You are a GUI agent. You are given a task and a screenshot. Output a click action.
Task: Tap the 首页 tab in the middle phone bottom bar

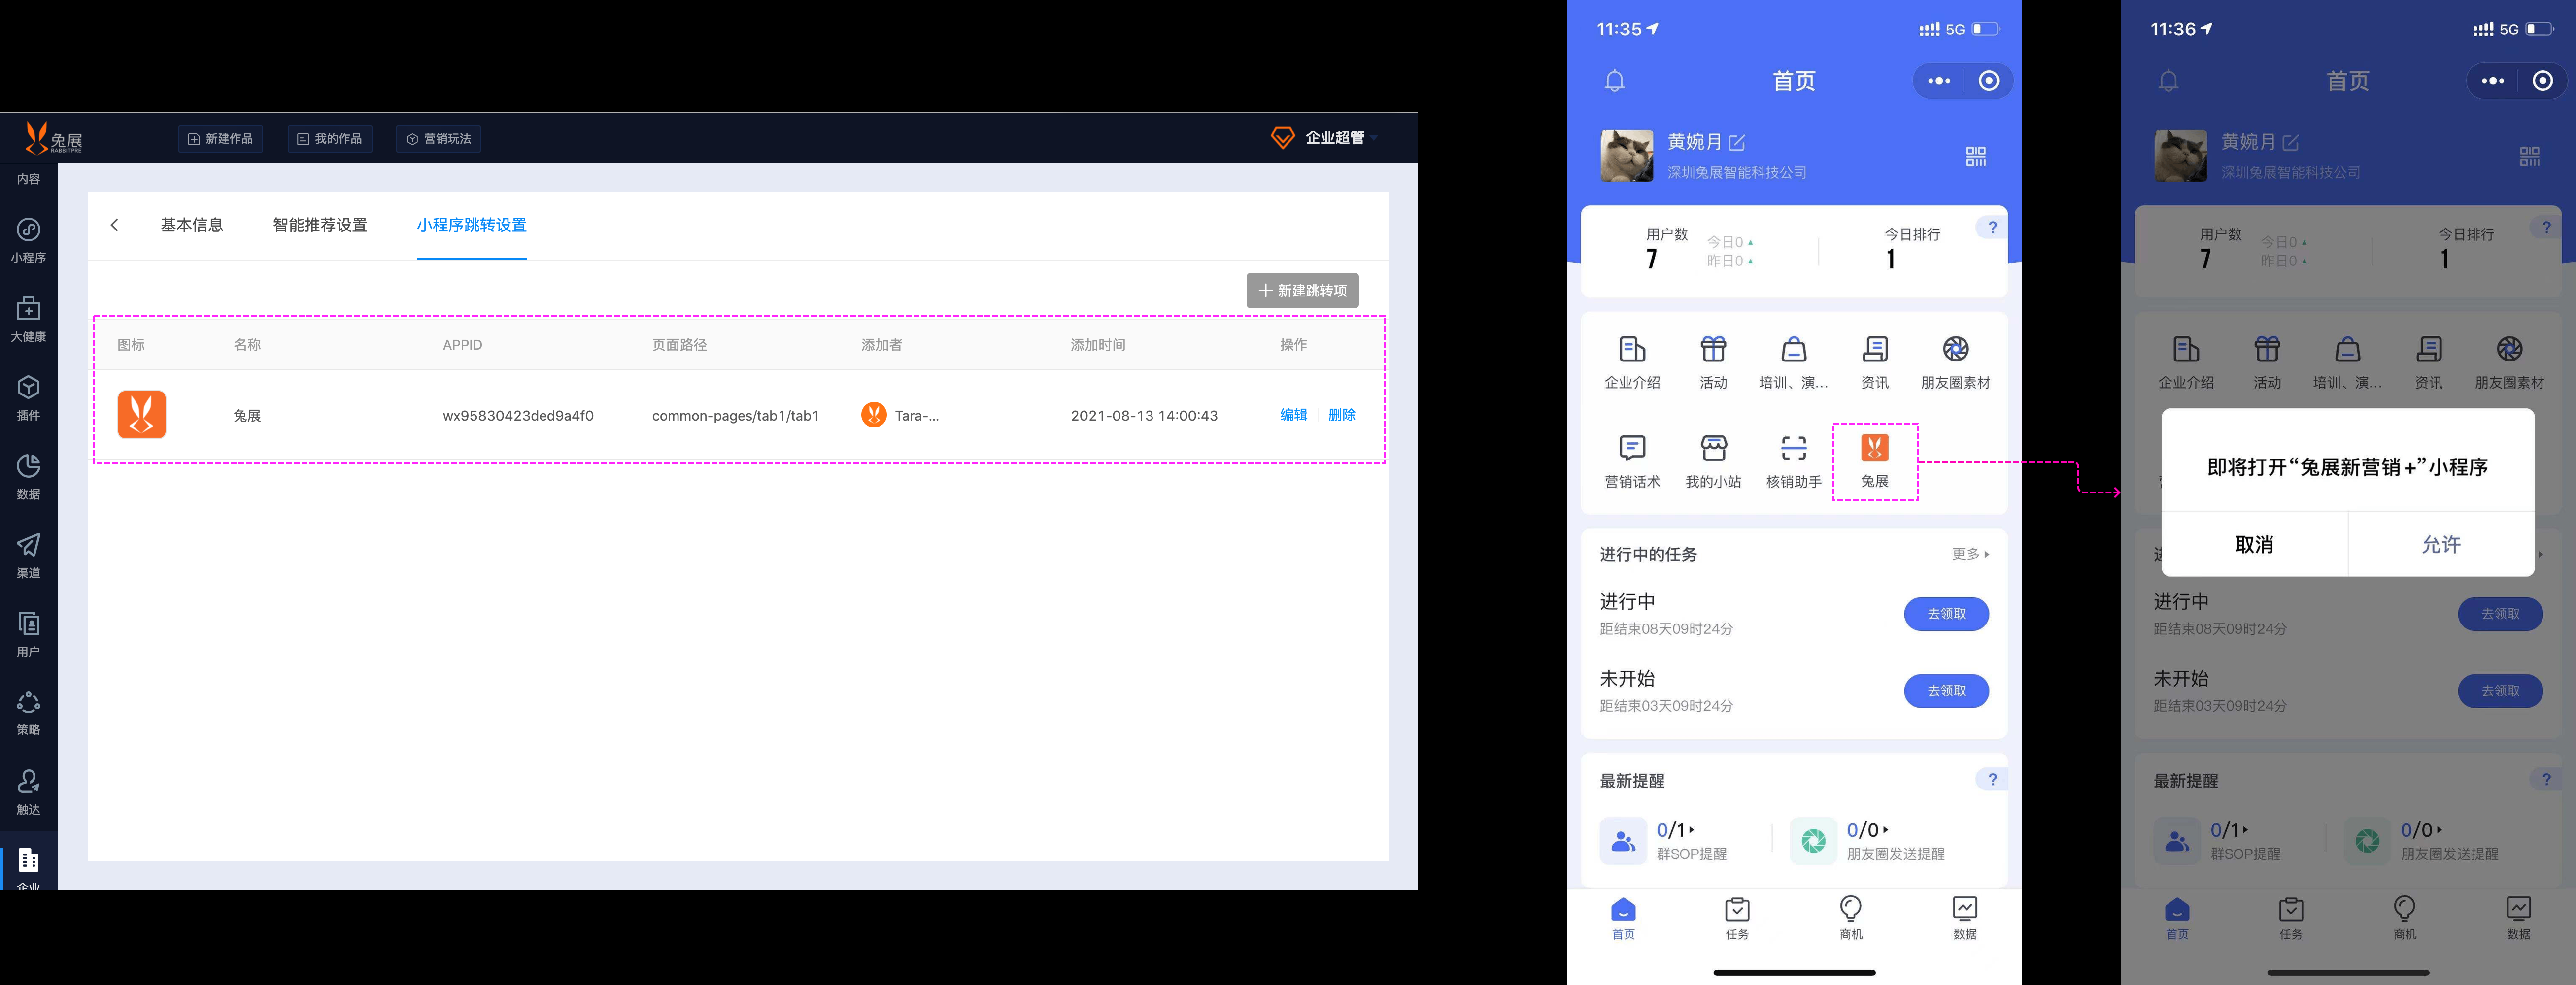pos(1623,918)
